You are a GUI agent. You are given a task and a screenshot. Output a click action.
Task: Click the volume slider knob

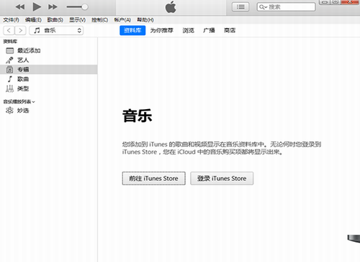(84, 7)
